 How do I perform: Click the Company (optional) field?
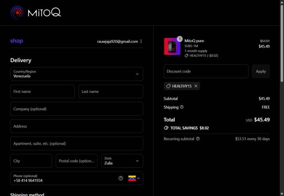coord(77,109)
